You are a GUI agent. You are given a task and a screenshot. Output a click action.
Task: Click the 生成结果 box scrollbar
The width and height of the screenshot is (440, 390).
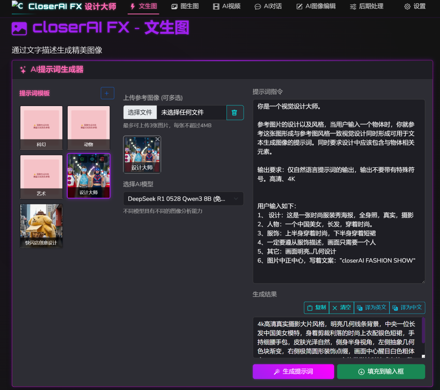point(423,330)
